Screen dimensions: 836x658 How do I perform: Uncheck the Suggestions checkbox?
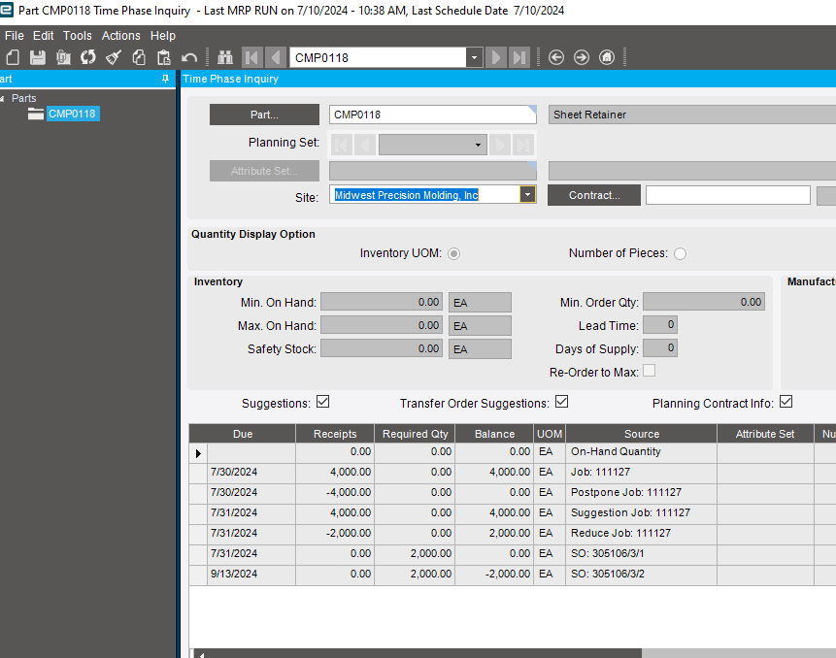[323, 402]
